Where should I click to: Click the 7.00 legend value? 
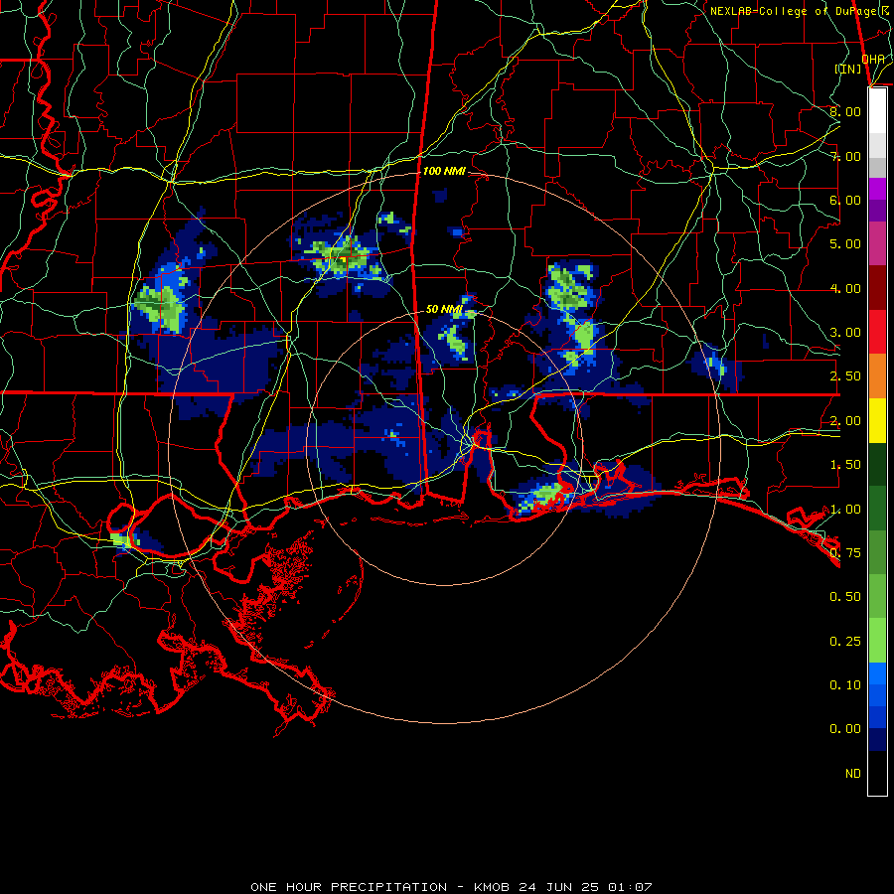pyautogui.click(x=845, y=156)
